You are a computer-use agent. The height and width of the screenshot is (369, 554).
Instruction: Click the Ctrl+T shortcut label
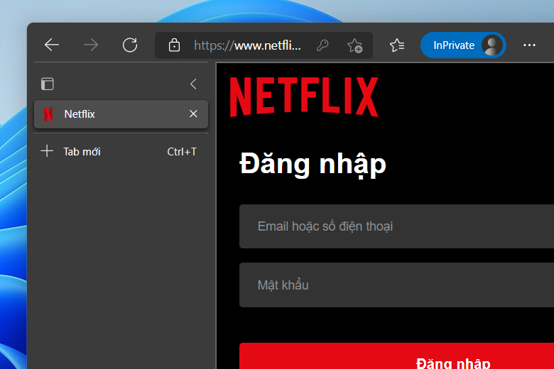tap(182, 152)
